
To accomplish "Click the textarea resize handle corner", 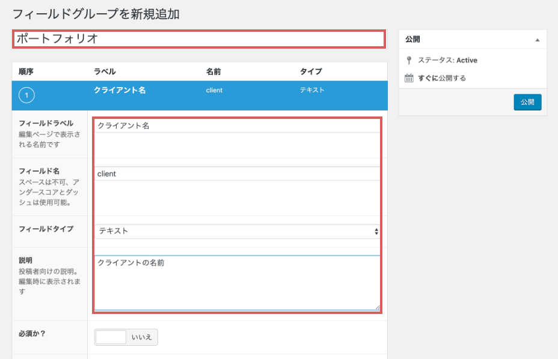I will 378,307.
